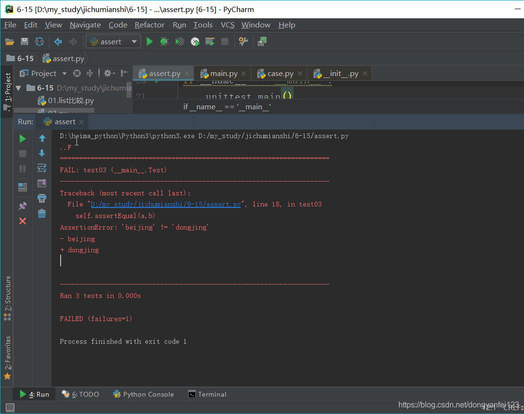
Task: Navigate back with the left arrow icon
Action: pyautogui.click(x=58, y=41)
